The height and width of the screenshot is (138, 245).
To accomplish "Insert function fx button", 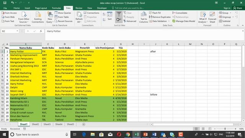I will pyautogui.click(x=41, y=31).
